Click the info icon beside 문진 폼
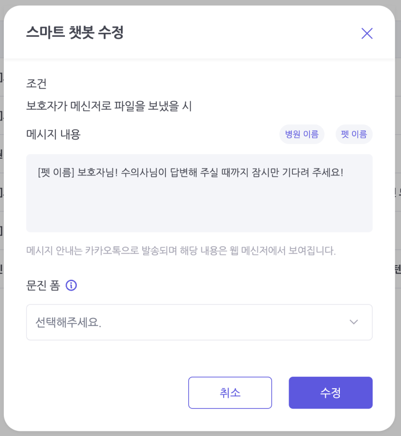 [71, 285]
